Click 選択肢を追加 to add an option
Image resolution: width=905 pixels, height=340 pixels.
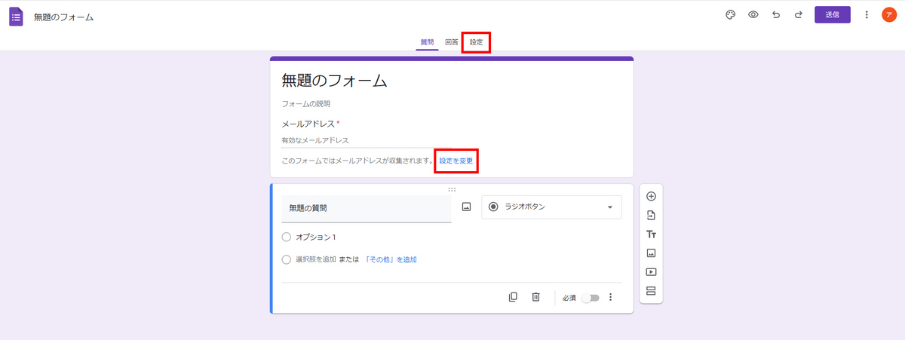(x=315, y=259)
